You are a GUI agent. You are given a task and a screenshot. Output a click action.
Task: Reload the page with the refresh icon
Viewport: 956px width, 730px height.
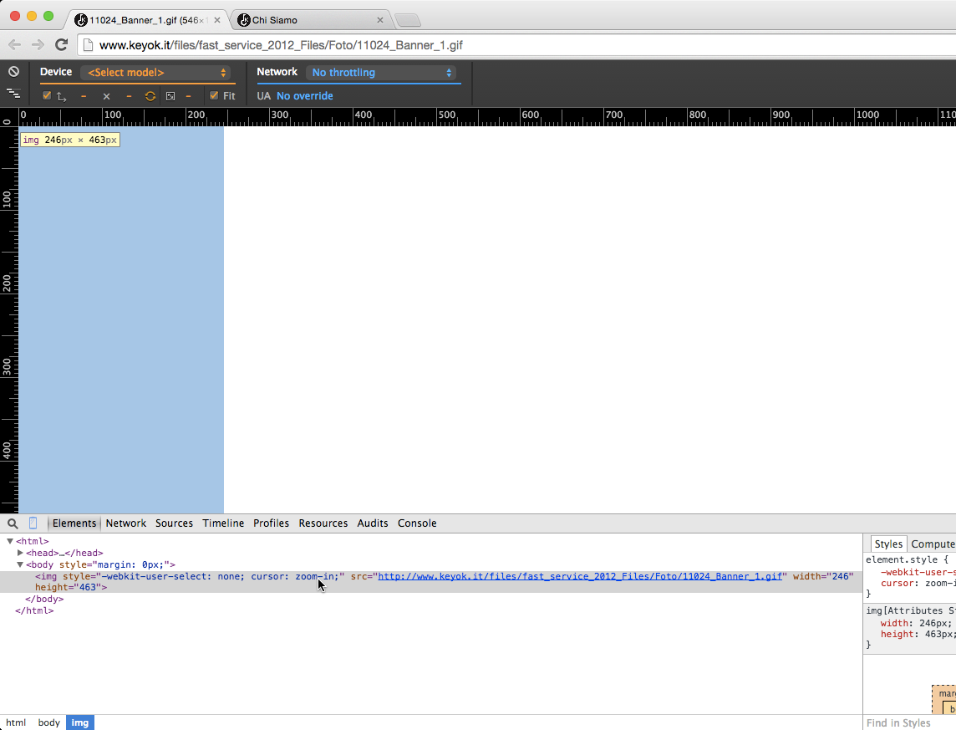(x=61, y=44)
